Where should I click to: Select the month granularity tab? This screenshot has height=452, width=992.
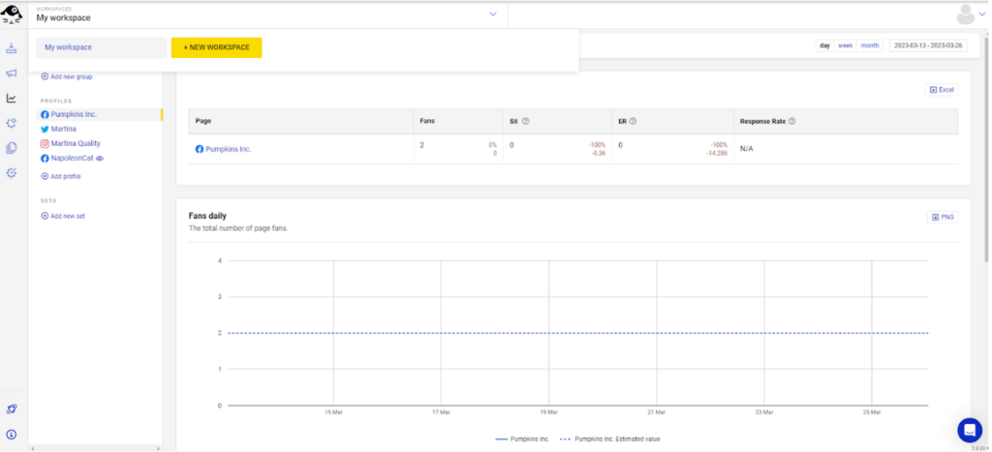[x=870, y=45]
